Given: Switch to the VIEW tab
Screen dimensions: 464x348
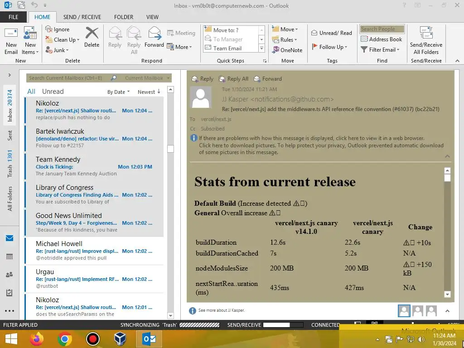Looking at the screenshot, I should [x=152, y=17].
